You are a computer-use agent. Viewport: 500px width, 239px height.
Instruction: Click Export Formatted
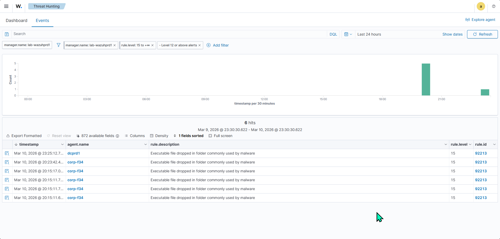tap(24, 136)
